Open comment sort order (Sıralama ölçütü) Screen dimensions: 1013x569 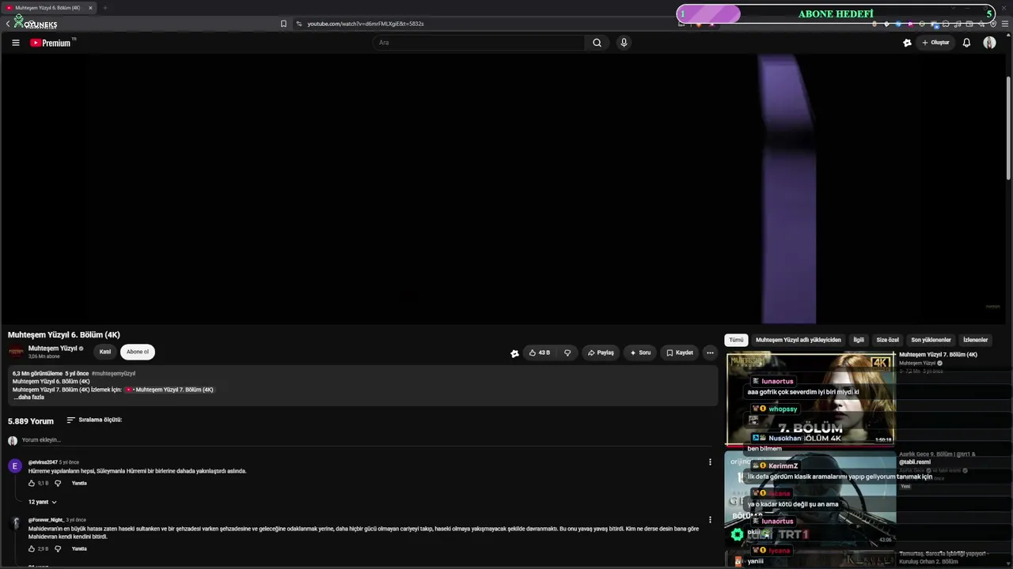[x=94, y=420]
